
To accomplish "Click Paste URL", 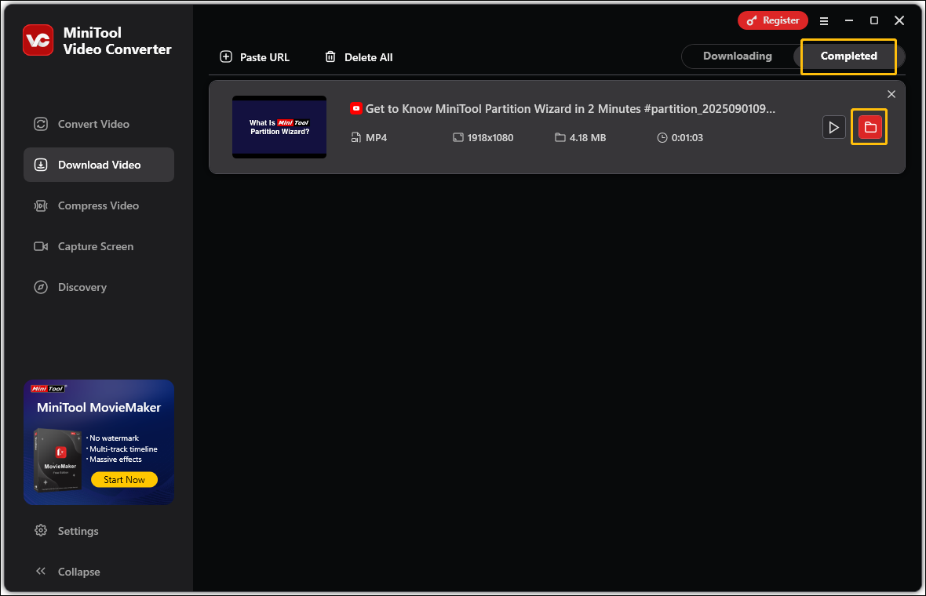I will (x=254, y=57).
